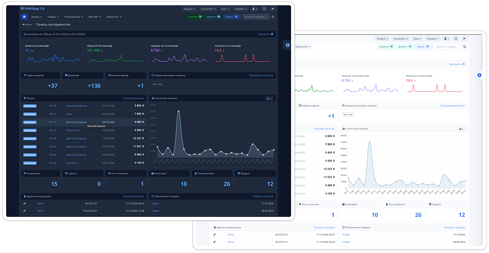Expand Справка dropdown in light window
This screenshot has width=489, height=253.
tap(433, 39)
